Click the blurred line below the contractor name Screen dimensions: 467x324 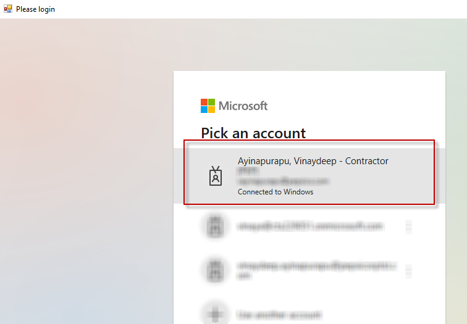246,172
